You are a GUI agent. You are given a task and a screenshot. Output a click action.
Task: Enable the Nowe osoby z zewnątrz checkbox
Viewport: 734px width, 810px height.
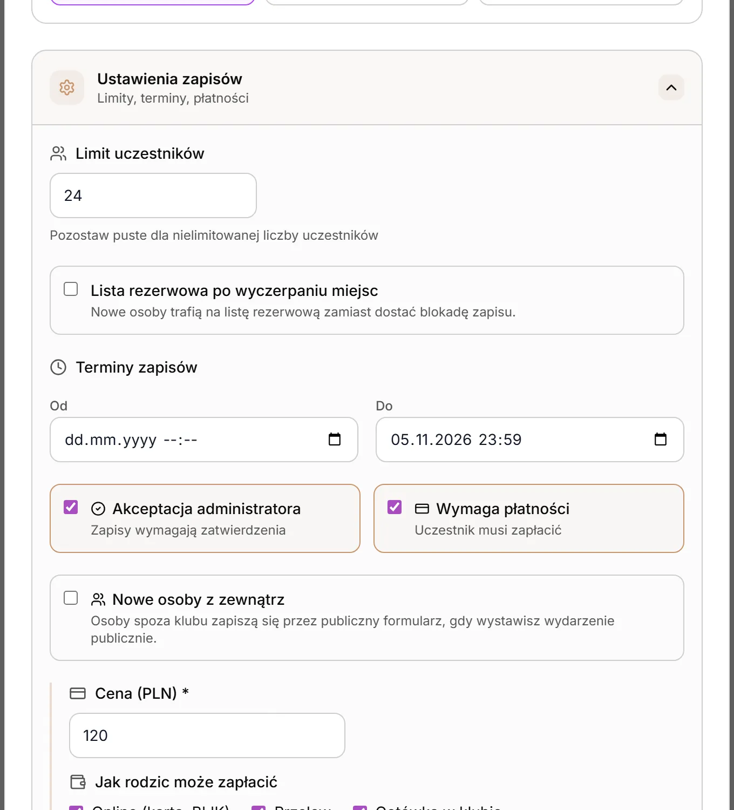point(71,598)
